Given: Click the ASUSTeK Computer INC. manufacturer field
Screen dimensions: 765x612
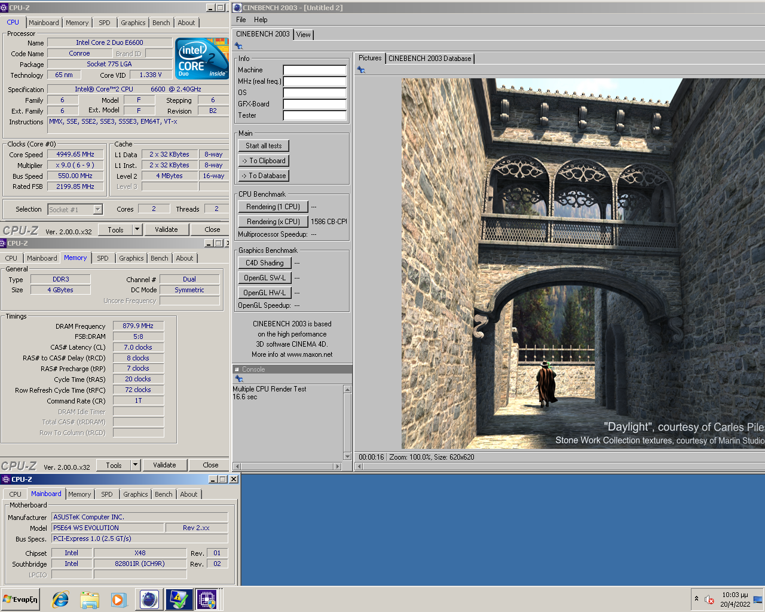Looking at the screenshot, I should pos(139,517).
